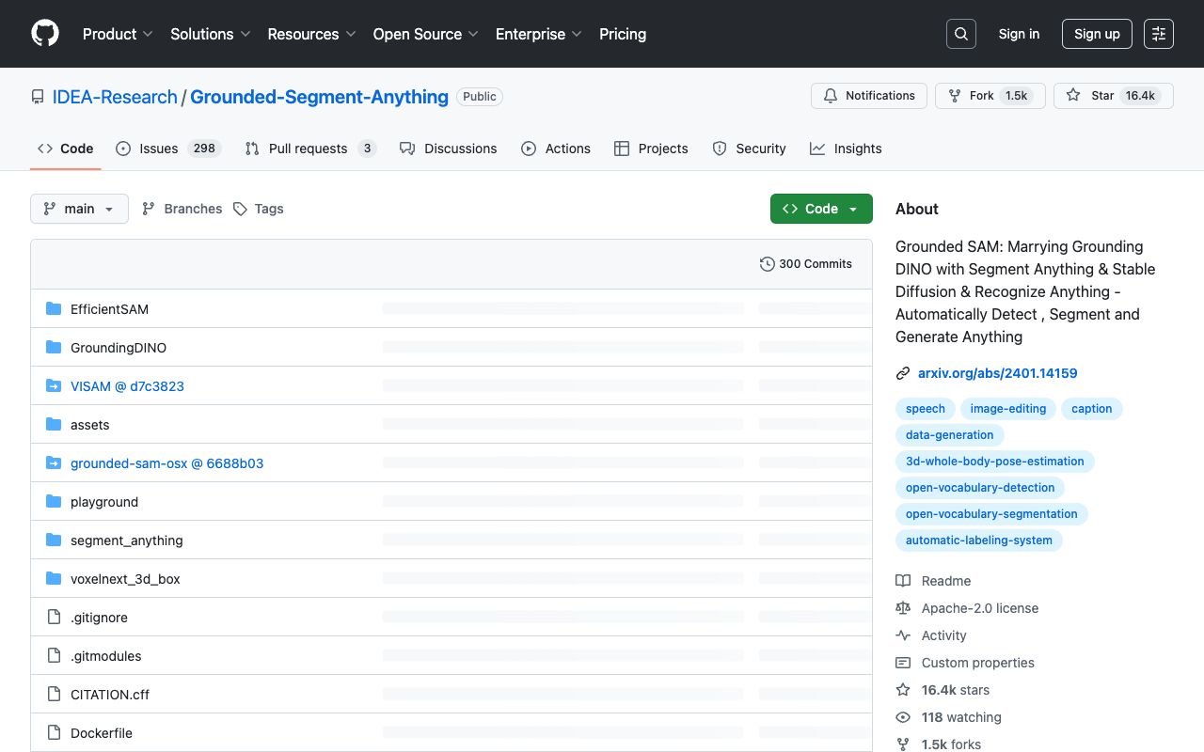Click the license scale icon

pos(903,608)
